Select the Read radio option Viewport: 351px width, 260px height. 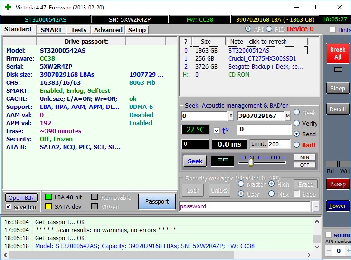[x=296, y=134]
